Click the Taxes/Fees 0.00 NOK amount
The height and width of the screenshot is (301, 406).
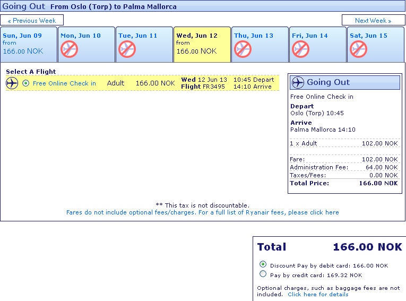click(x=384, y=175)
